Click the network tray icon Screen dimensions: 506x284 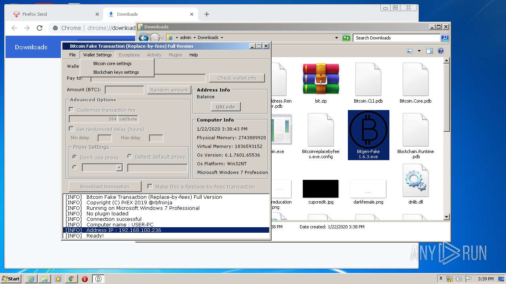pos(449,279)
